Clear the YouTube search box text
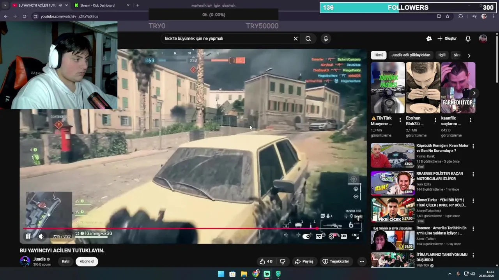 [296, 38]
